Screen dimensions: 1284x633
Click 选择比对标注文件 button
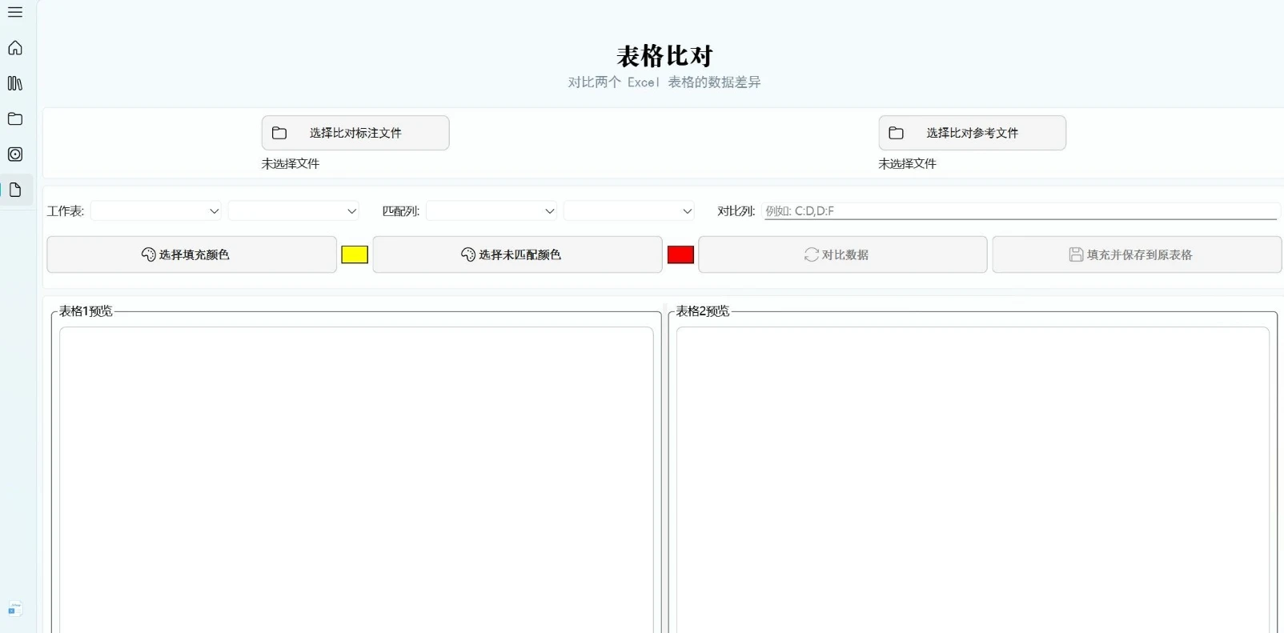355,133
